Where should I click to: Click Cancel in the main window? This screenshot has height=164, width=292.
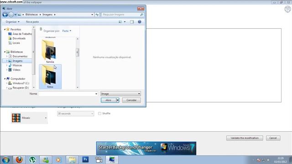273,138
